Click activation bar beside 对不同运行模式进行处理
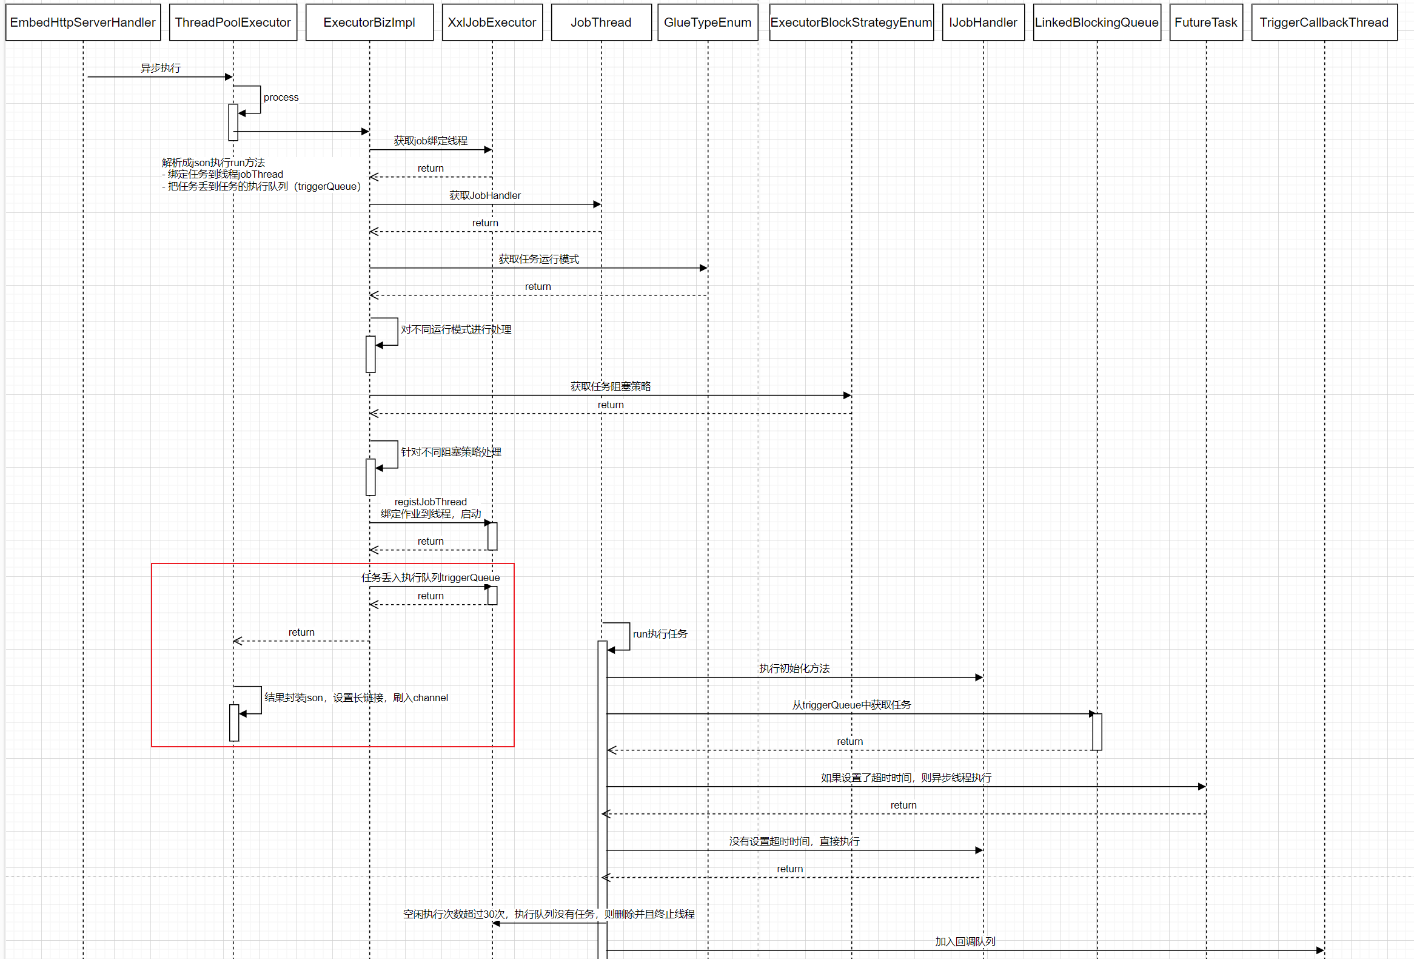Image resolution: width=1414 pixels, height=959 pixels. coord(370,354)
